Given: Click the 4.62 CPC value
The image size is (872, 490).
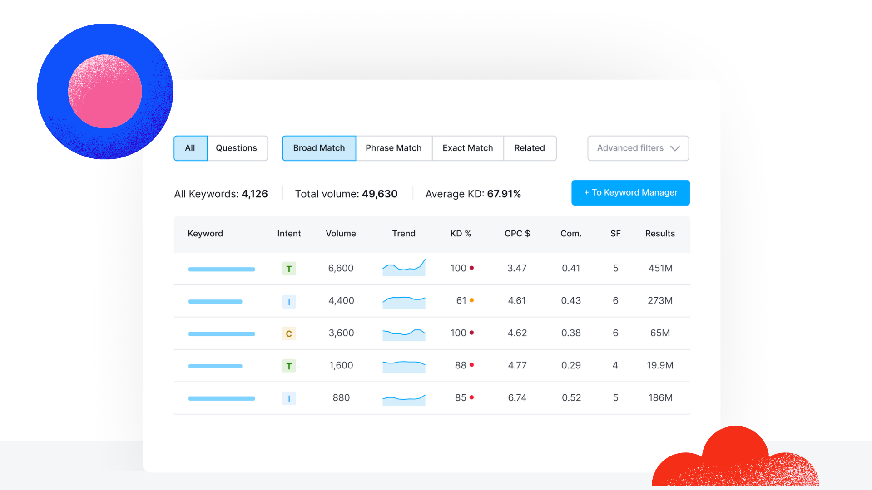Looking at the screenshot, I should 517,333.
